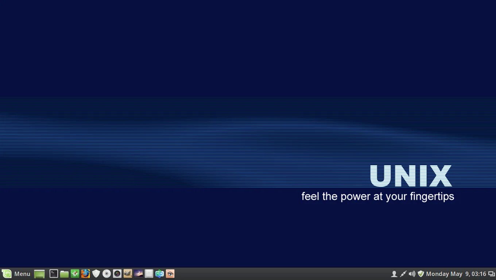Launch the eye icon application

(x=170, y=274)
